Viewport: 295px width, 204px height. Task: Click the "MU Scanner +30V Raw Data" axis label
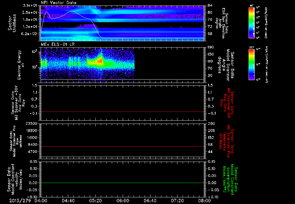coord(18,103)
